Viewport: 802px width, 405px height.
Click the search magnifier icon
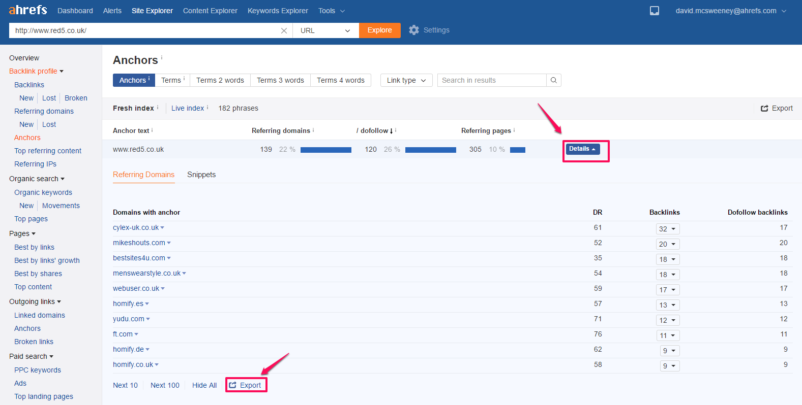tap(554, 80)
